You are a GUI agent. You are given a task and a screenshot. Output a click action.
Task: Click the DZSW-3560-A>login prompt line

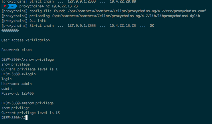pos(19,74)
